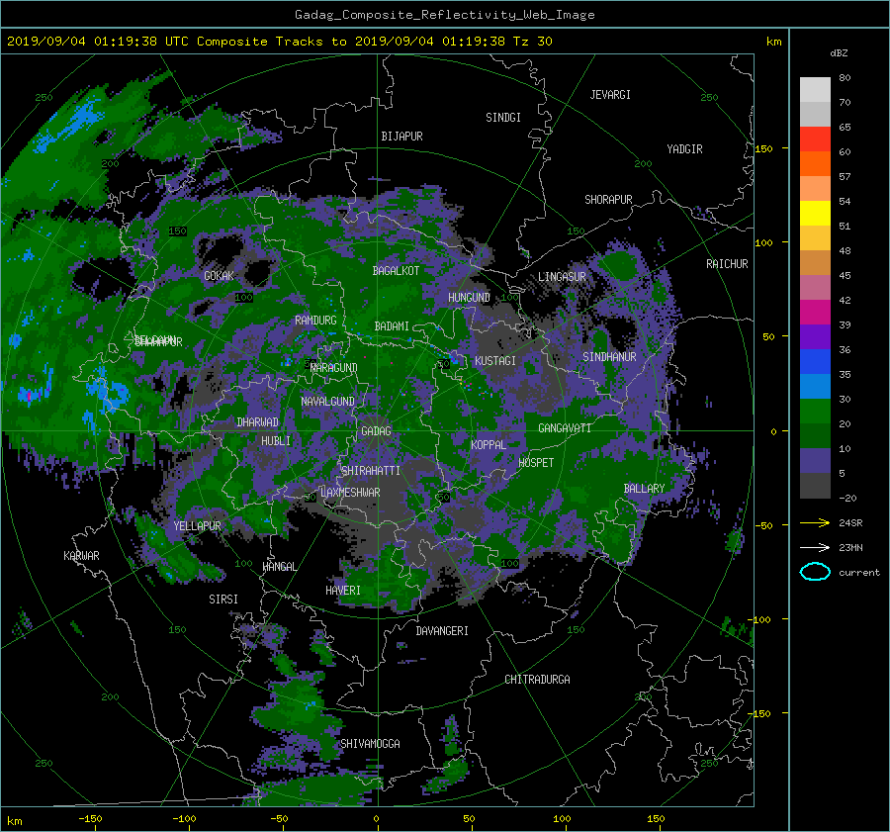Pick the bright yellow legend swatch

point(815,214)
